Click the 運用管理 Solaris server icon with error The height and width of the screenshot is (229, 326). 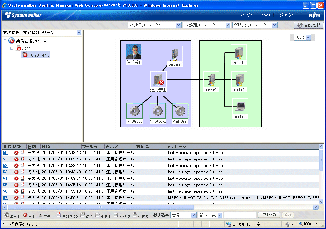159,79
